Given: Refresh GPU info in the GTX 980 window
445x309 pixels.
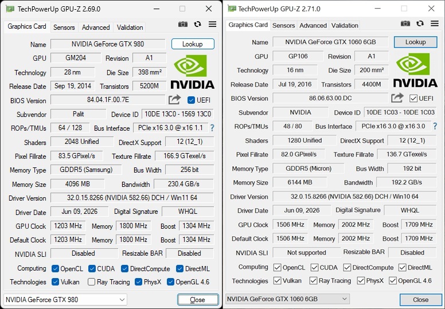Looking at the screenshot, I should (197, 25).
